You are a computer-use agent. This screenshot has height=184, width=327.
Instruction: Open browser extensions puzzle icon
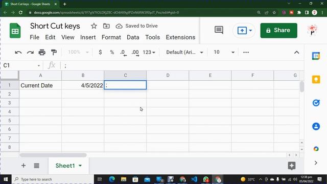(x=299, y=12)
